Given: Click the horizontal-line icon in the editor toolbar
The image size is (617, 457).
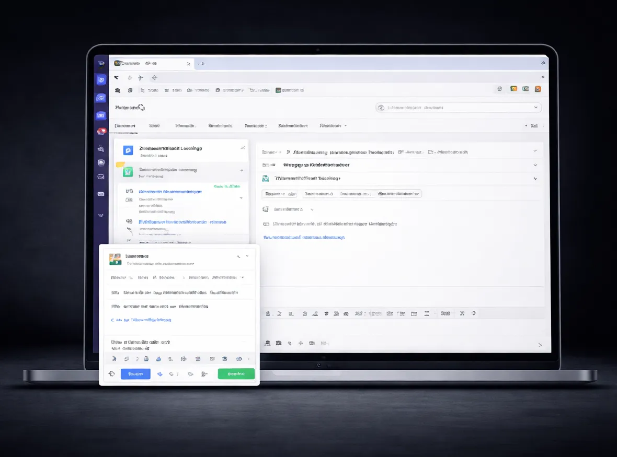Looking at the screenshot, I should pos(427,313).
